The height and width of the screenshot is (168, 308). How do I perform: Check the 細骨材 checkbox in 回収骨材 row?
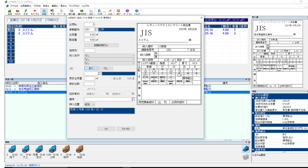[x=85, y=94]
